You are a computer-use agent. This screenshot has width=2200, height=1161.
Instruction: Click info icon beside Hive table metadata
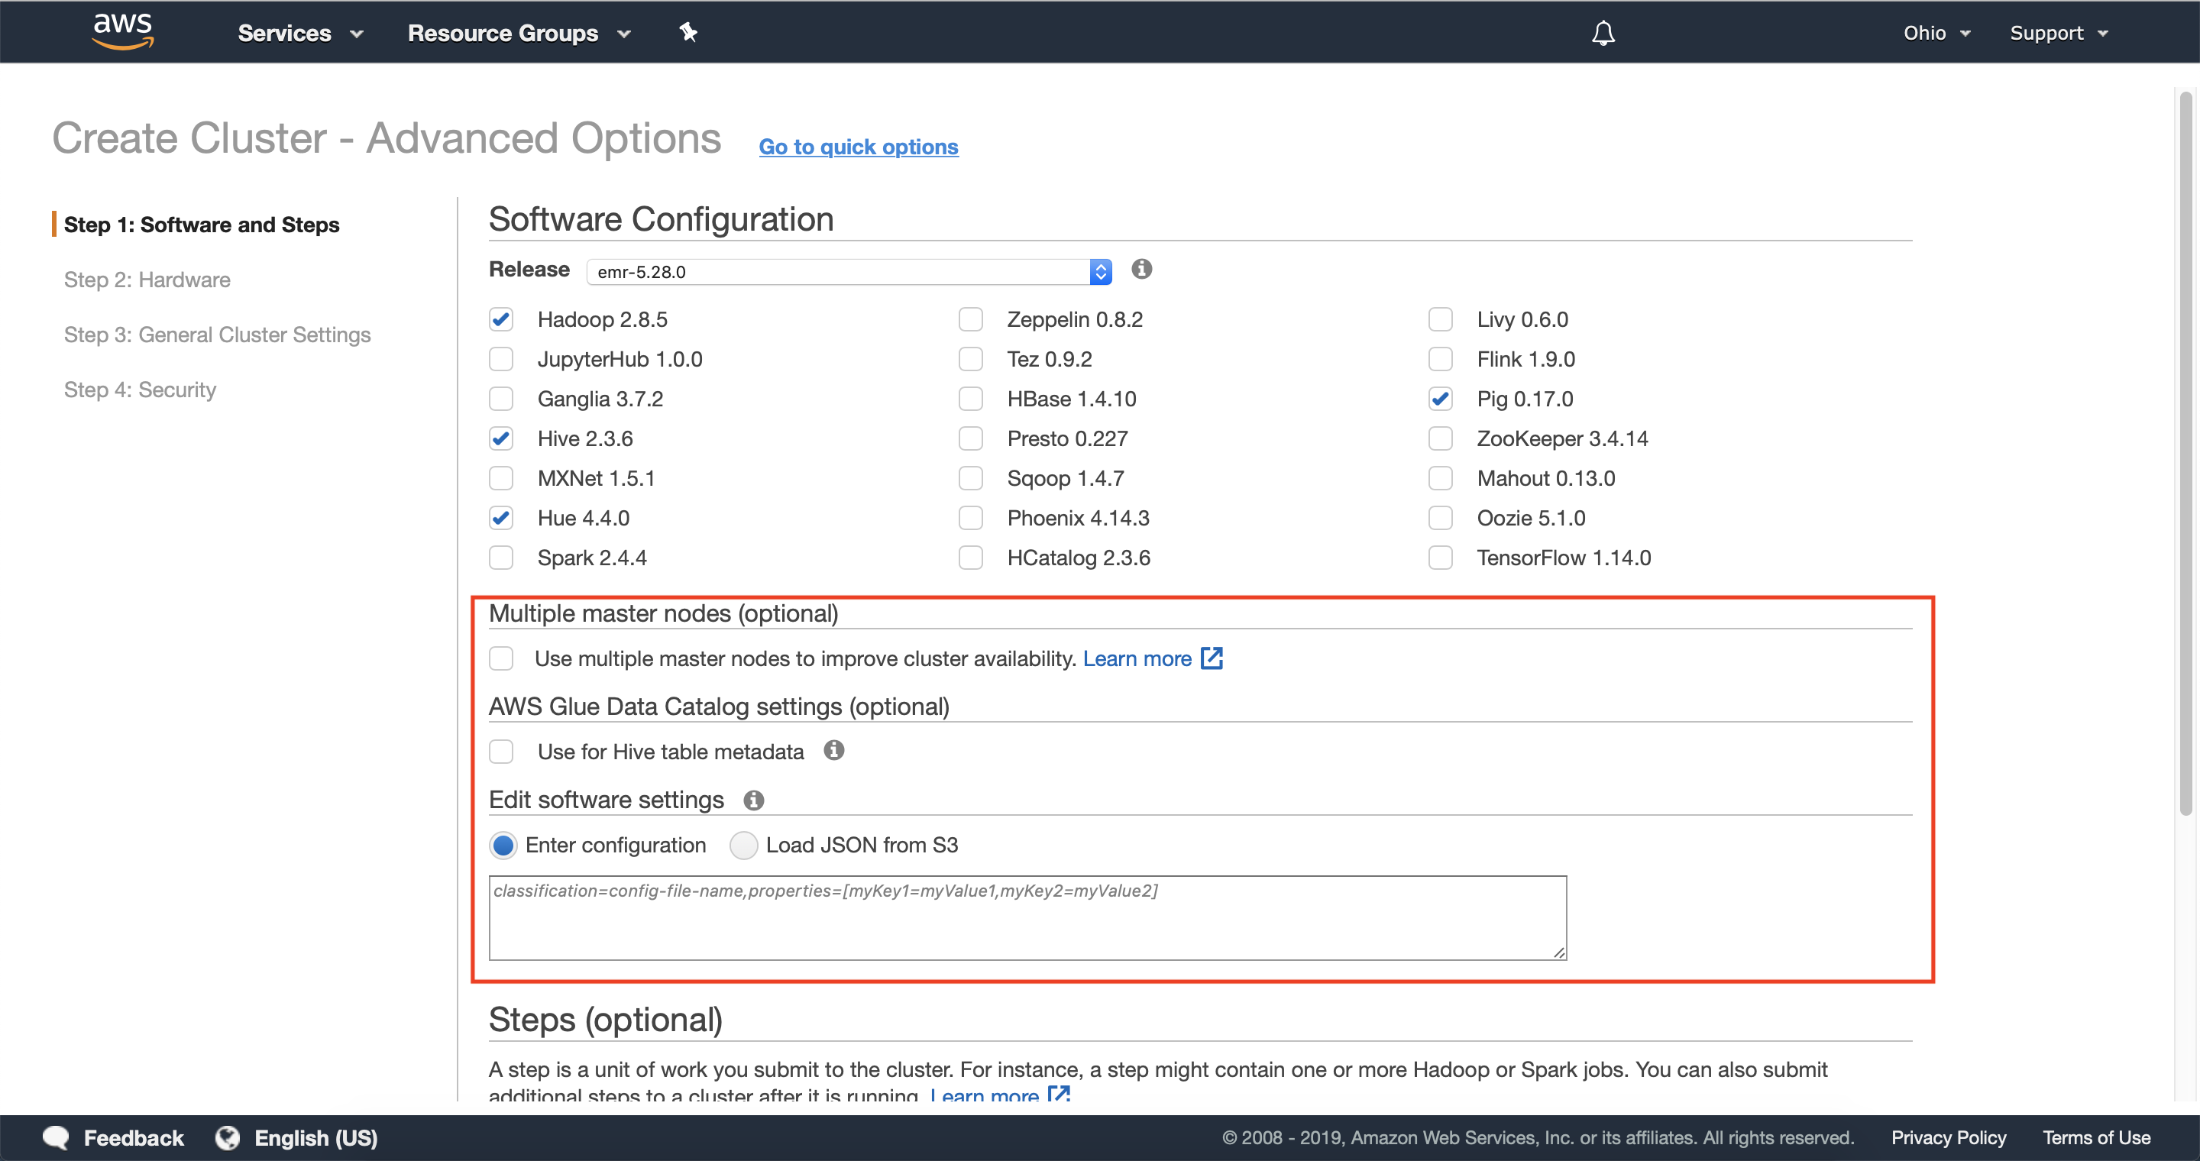(833, 750)
